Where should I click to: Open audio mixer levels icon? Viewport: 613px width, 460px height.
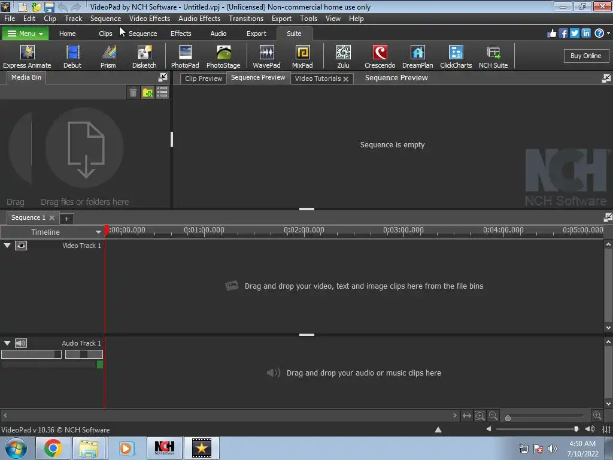[606, 429]
